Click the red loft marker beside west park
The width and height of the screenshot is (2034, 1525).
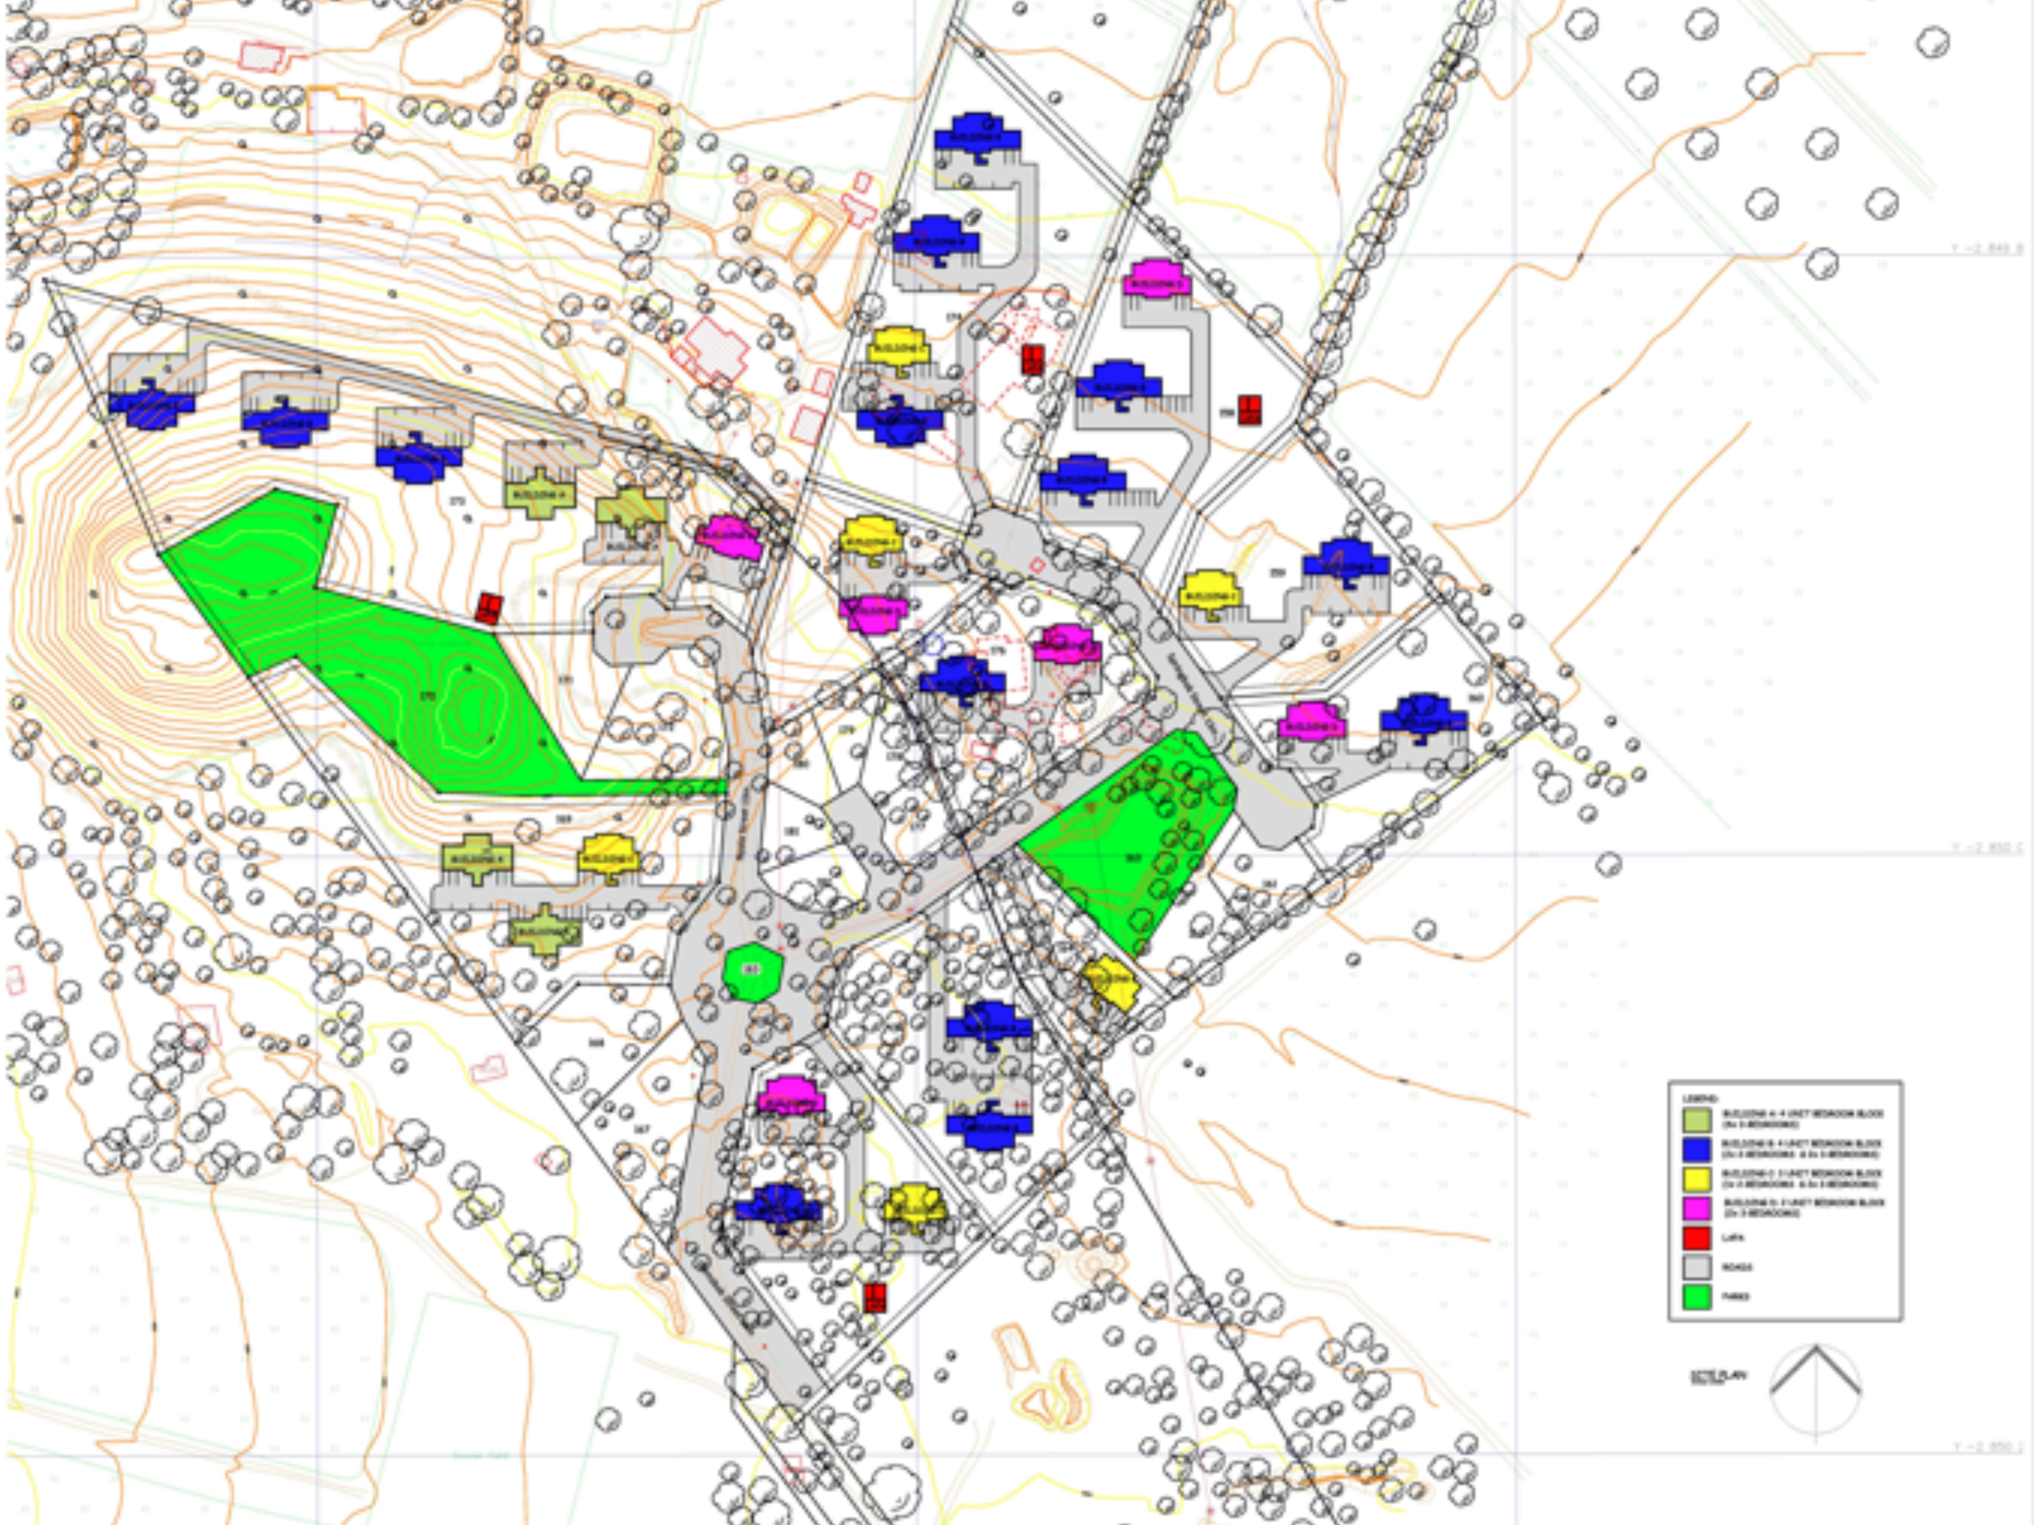489,608
